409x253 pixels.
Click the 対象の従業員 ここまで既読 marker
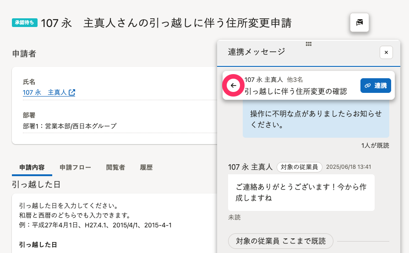point(280,241)
